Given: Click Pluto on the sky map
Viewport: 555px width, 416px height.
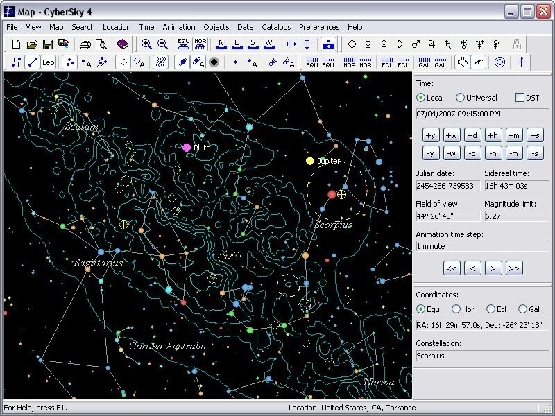Looking at the screenshot, I should tap(187, 148).
